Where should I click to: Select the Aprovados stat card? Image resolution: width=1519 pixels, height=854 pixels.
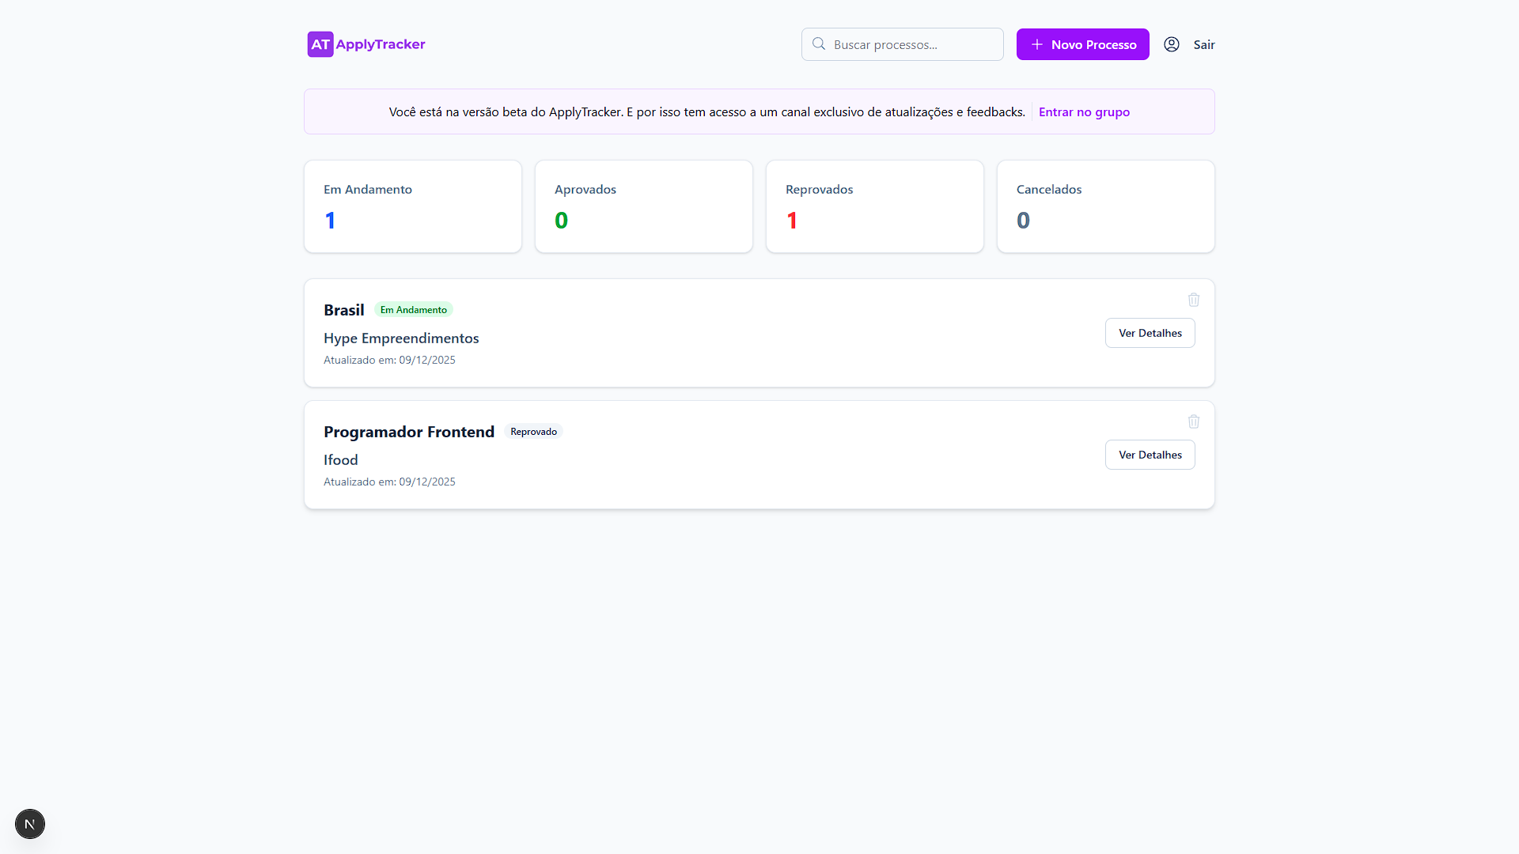point(643,206)
